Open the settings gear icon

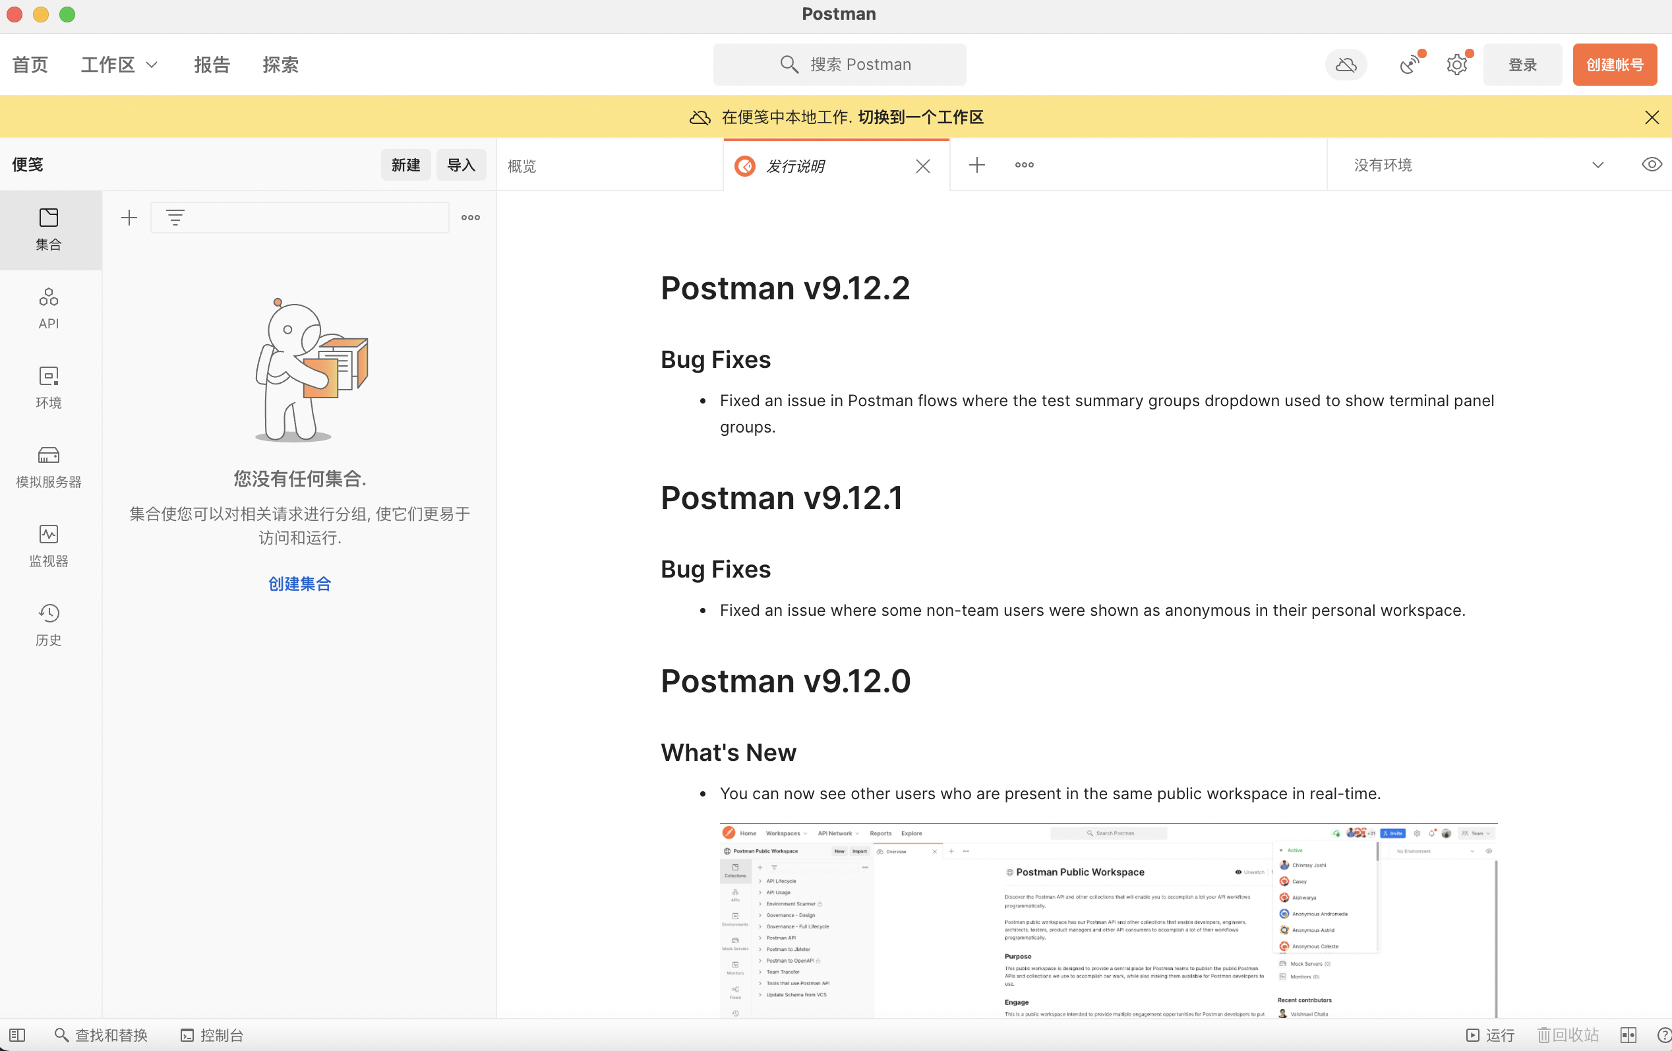[x=1457, y=65]
